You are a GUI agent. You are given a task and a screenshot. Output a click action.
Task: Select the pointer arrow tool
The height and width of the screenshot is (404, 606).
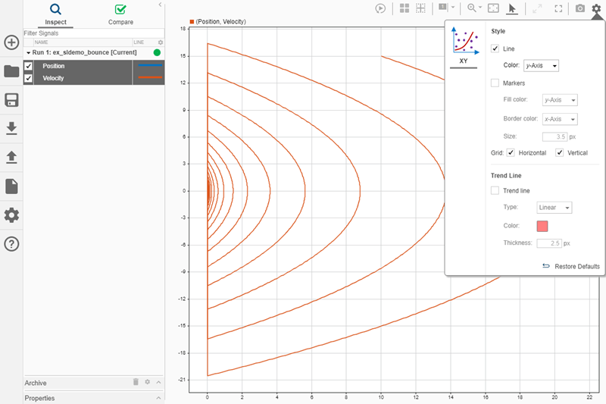[512, 8]
